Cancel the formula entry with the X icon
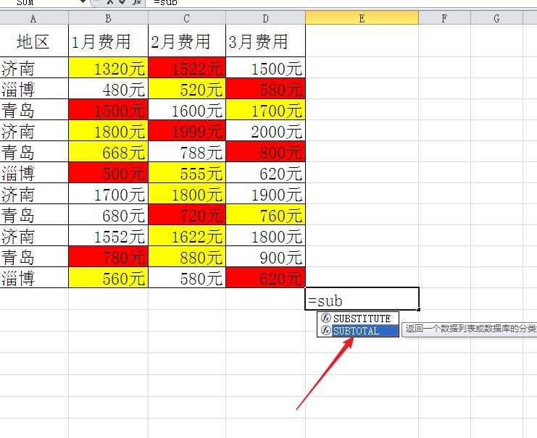The width and height of the screenshot is (537, 438). click(110, 2)
